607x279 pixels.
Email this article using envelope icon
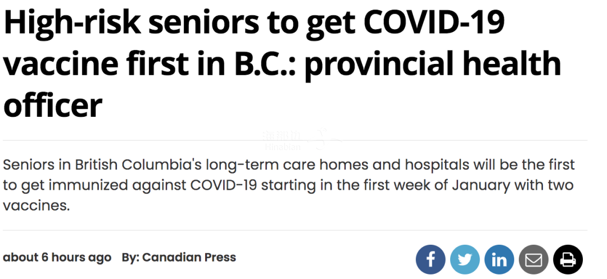tap(533, 260)
